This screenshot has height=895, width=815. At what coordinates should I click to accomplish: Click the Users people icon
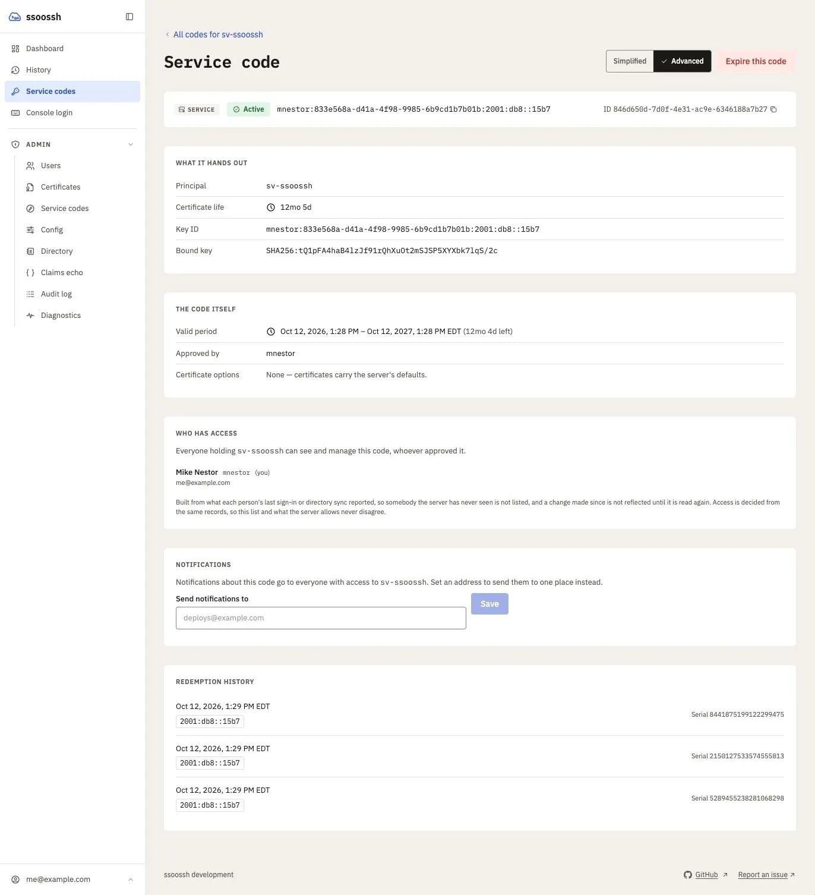[x=30, y=166]
